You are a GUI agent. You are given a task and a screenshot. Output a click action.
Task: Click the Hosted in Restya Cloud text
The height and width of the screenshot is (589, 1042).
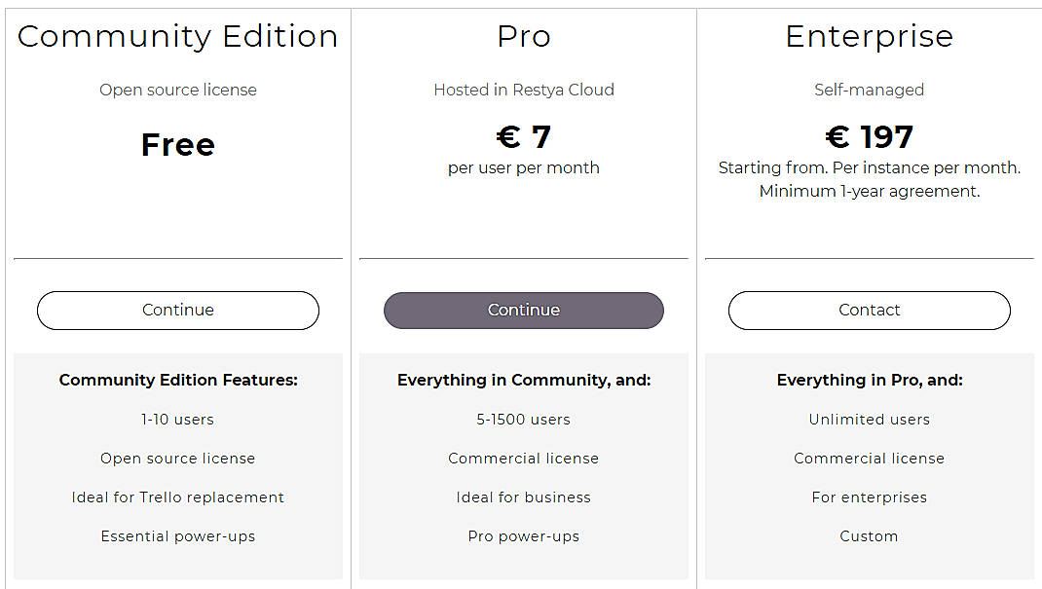(x=523, y=90)
